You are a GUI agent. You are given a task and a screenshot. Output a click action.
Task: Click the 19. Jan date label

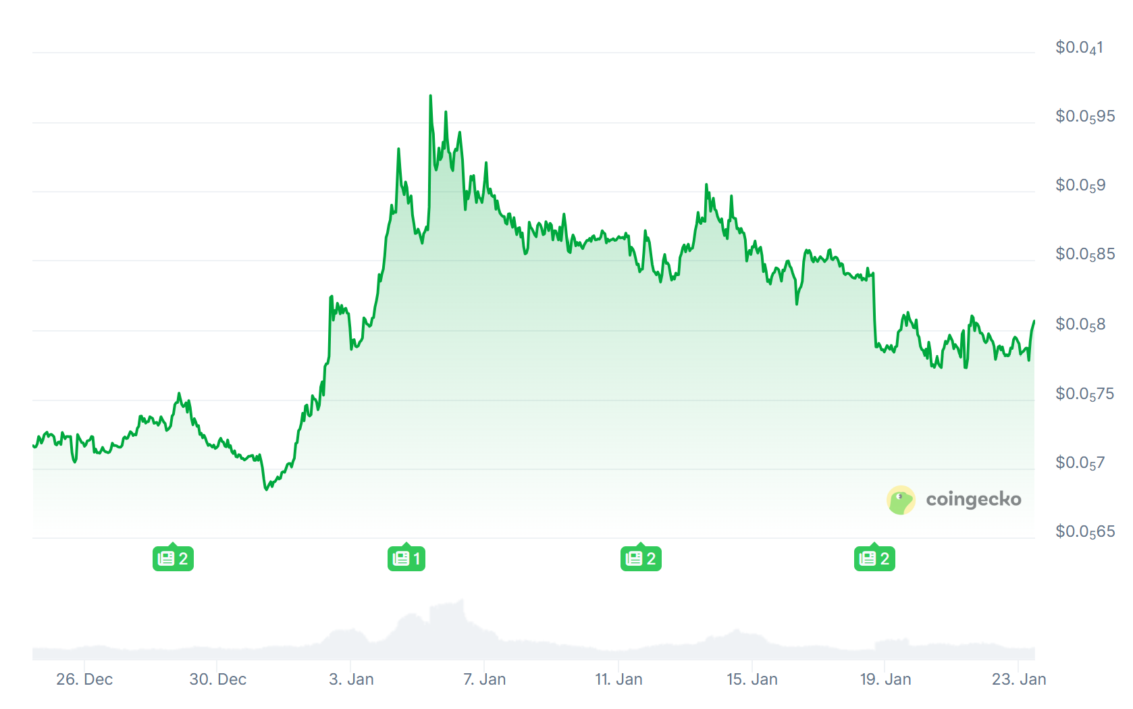coord(885,679)
